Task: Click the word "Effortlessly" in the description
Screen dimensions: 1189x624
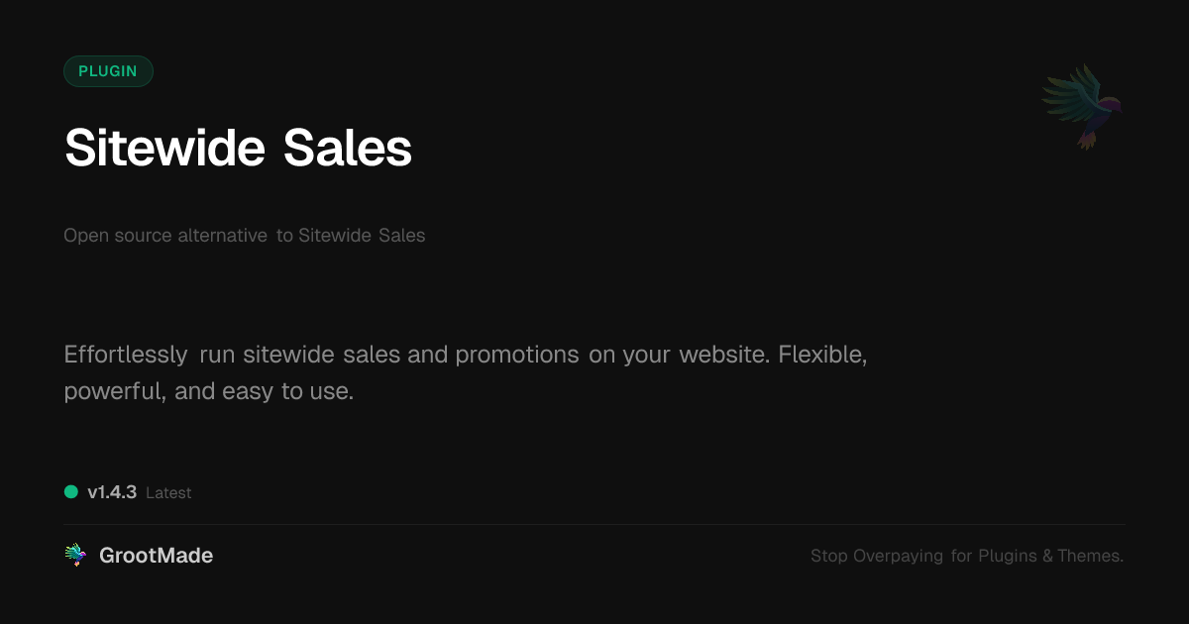Action: [x=126, y=355]
